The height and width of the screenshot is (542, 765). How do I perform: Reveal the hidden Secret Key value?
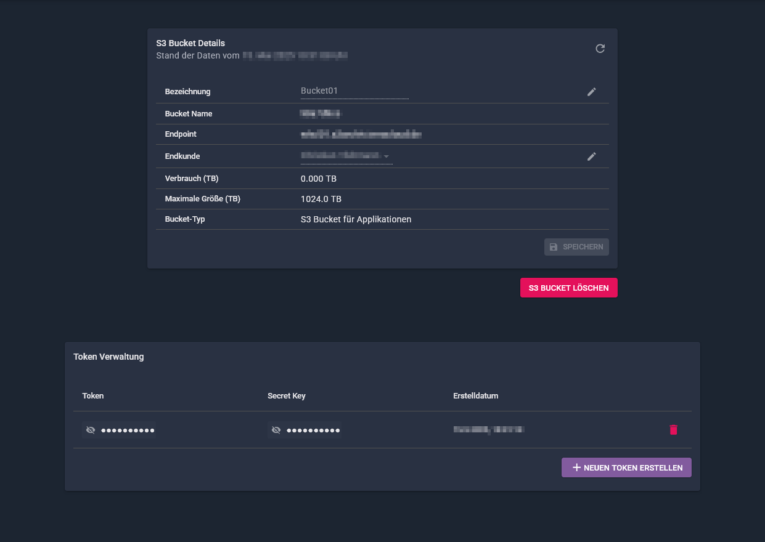tap(276, 430)
